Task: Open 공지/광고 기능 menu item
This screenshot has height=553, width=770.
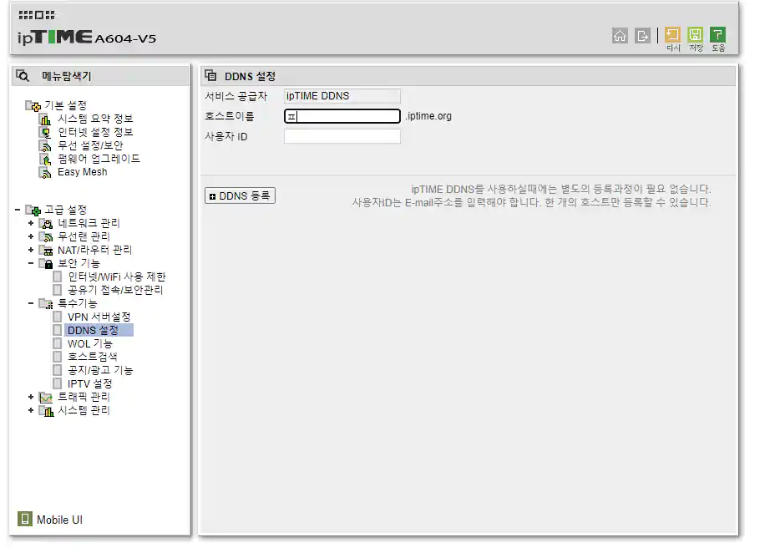Action: tap(100, 370)
